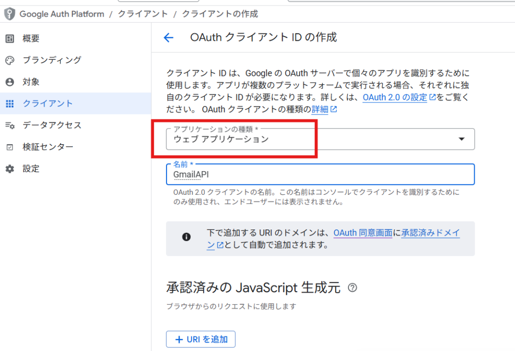515x351 pixels.
Task: Click the dropdown arrow for application type
Action: point(461,139)
